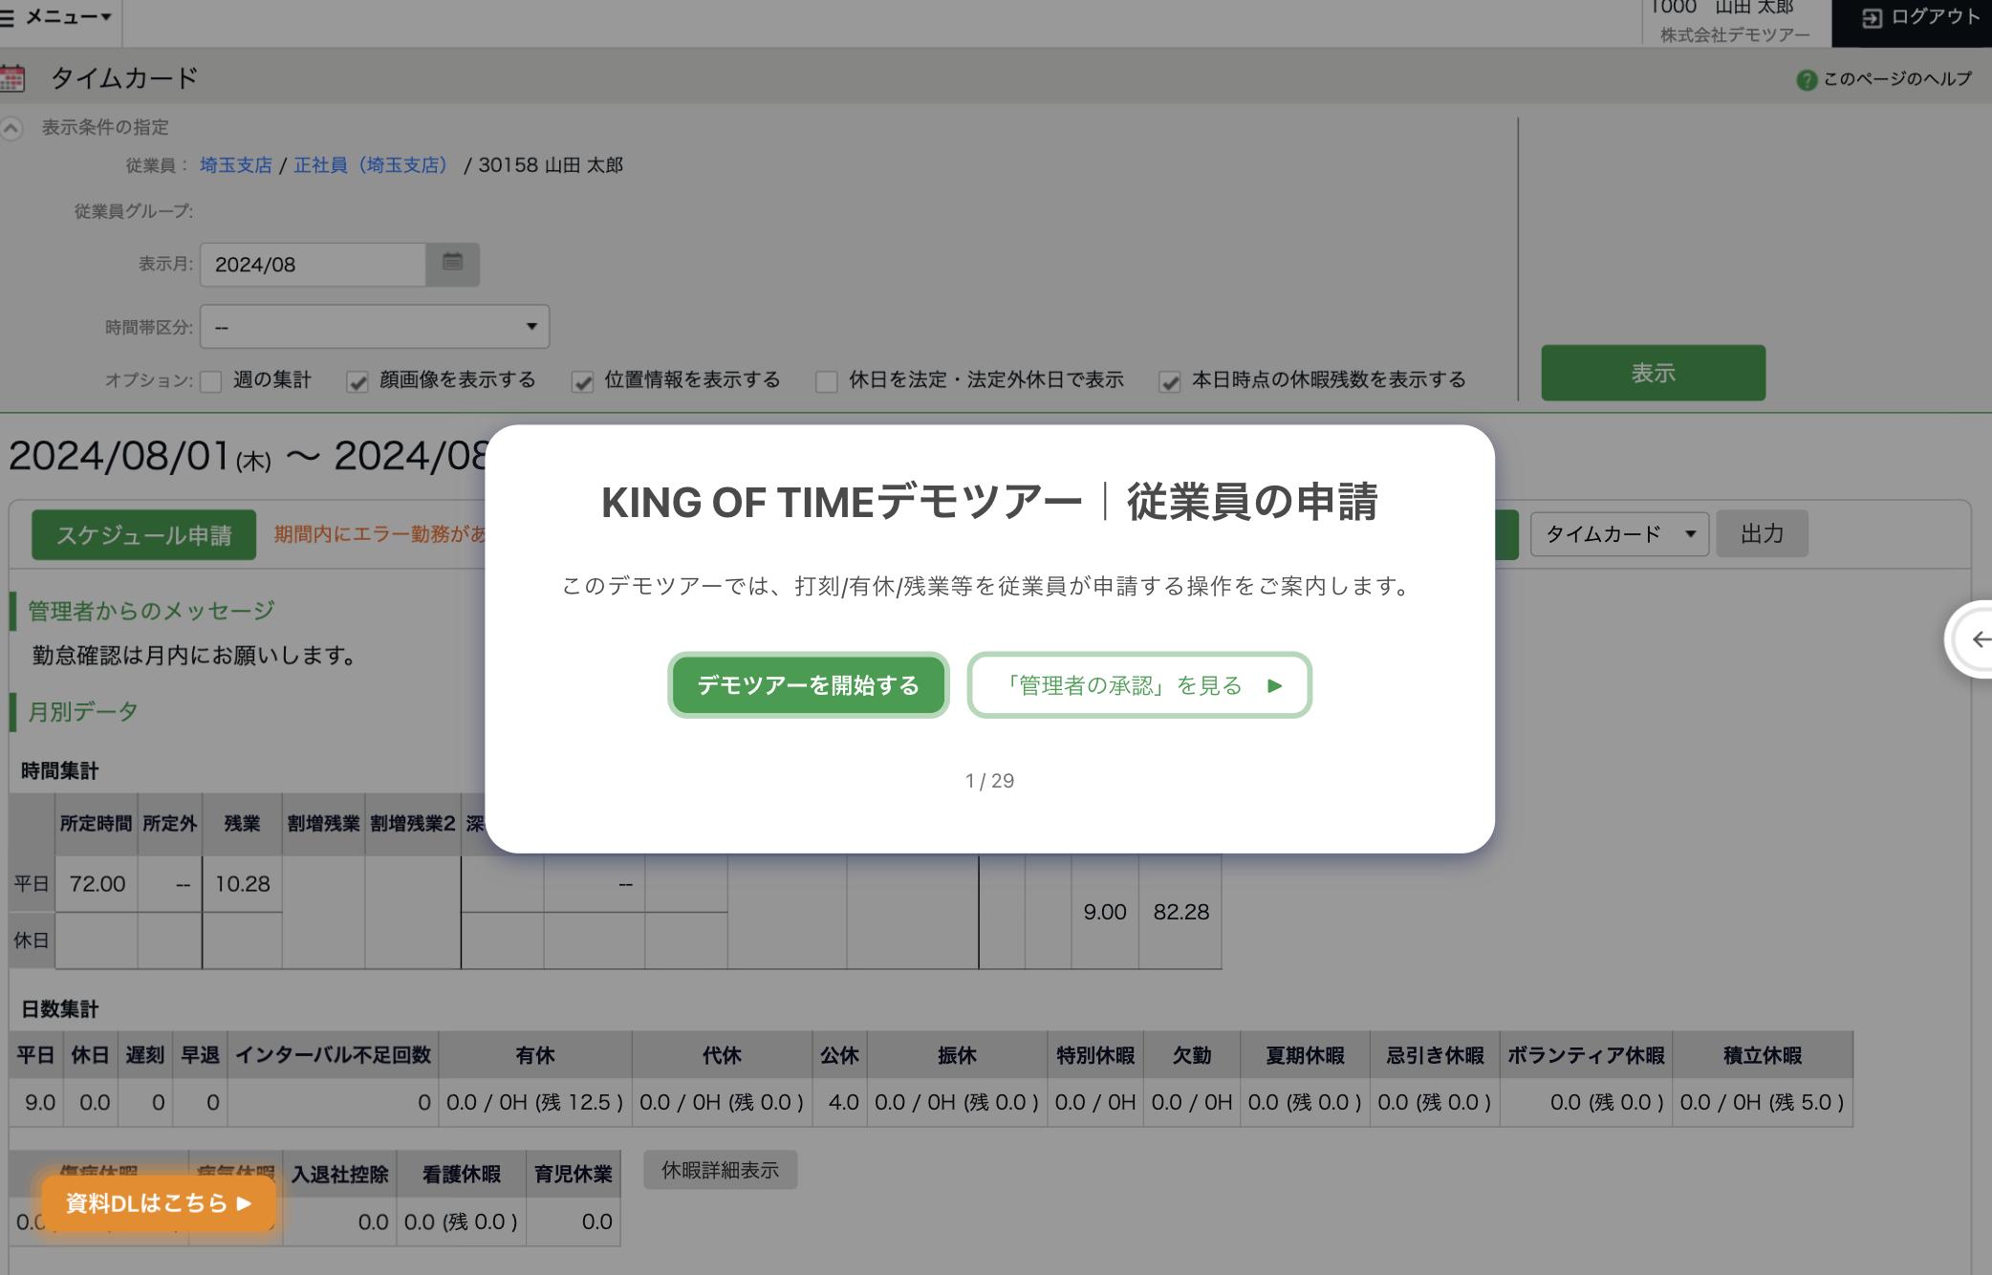Viewport: 1992px width, 1275px height.
Task: Uncheck 本日時点の休暇残数を表示する
Action: (1170, 381)
